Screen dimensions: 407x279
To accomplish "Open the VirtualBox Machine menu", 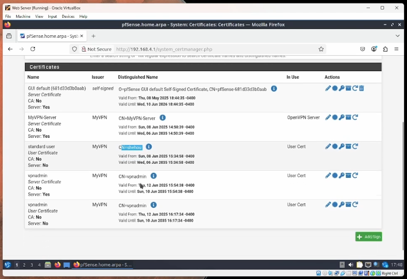I will point(23,16).
